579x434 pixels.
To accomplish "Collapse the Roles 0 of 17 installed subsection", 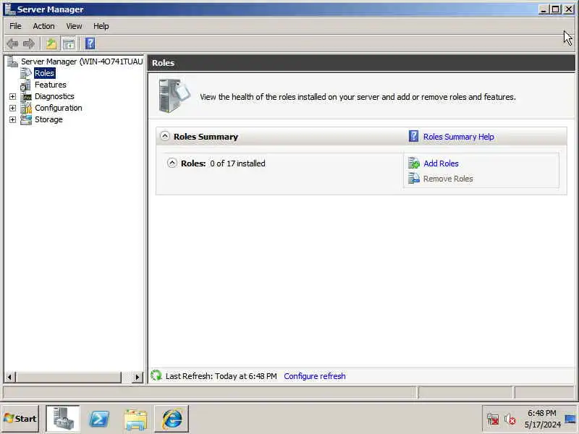I will point(172,163).
